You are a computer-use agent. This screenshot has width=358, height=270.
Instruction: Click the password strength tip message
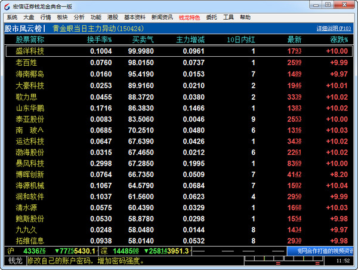86,261
